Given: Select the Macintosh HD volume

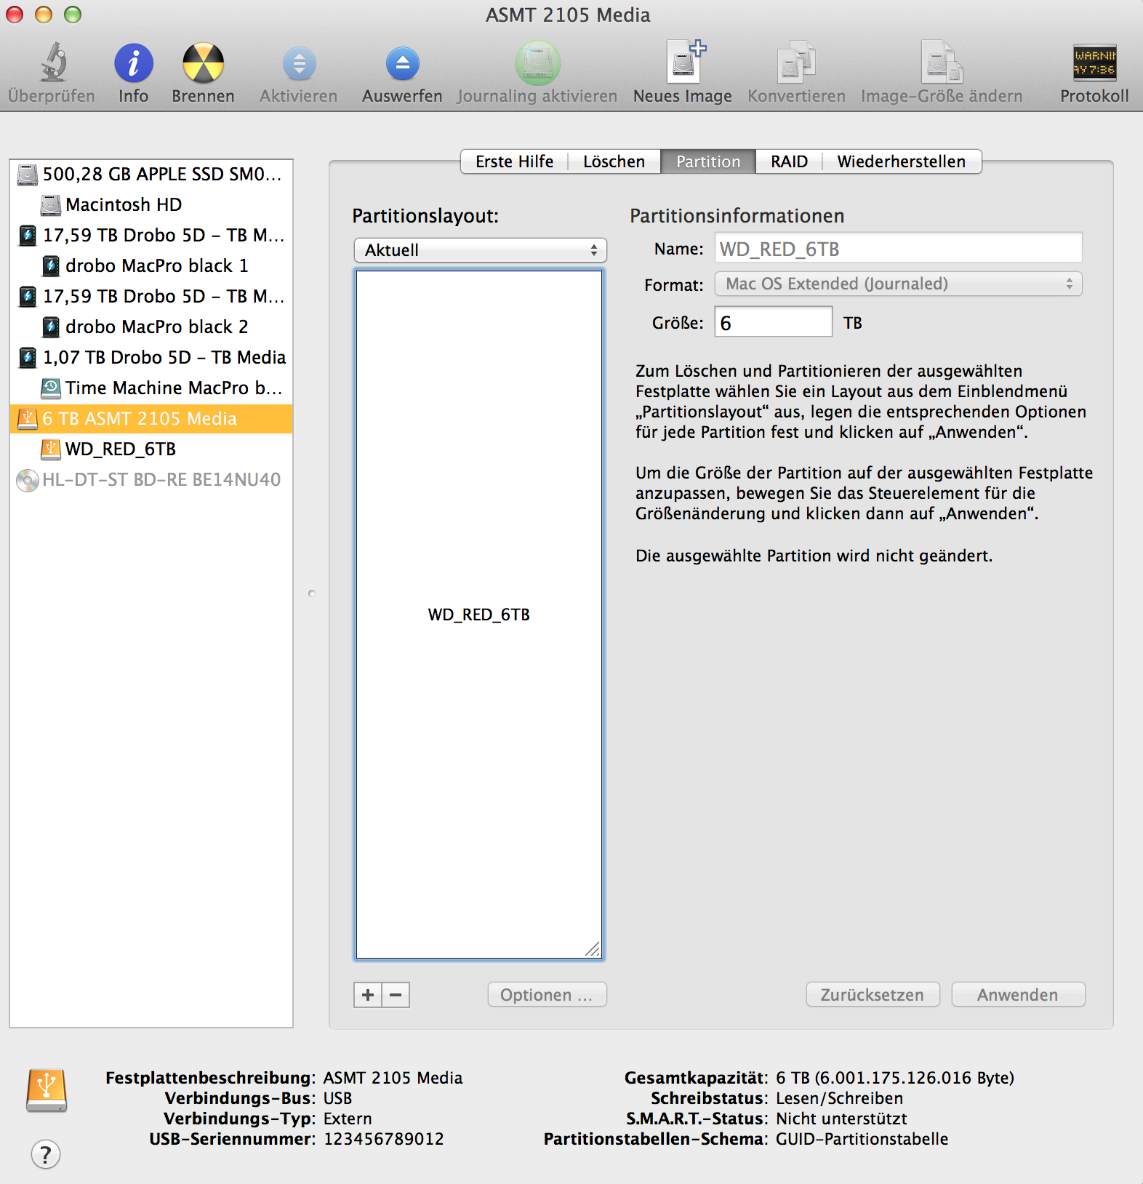Looking at the screenshot, I should (151, 204).
